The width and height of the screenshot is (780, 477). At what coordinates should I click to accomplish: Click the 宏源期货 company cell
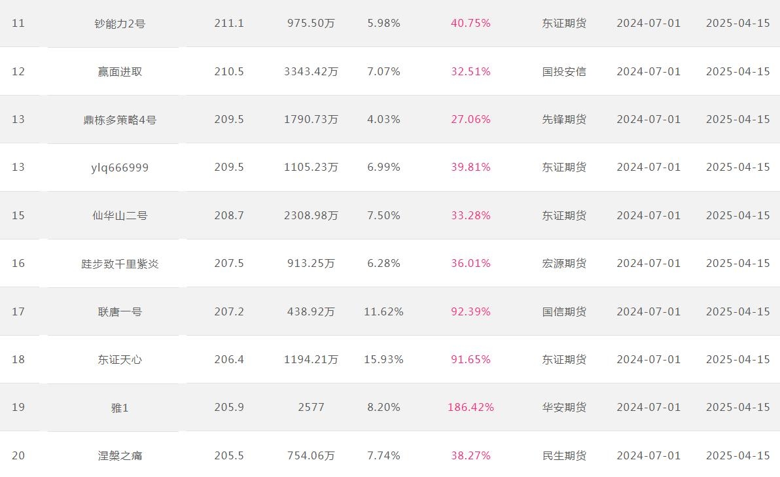pyautogui.click(x=564, y=263)
